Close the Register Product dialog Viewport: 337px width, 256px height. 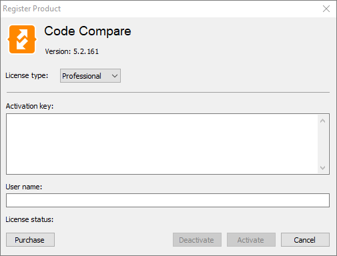(326, 9)
